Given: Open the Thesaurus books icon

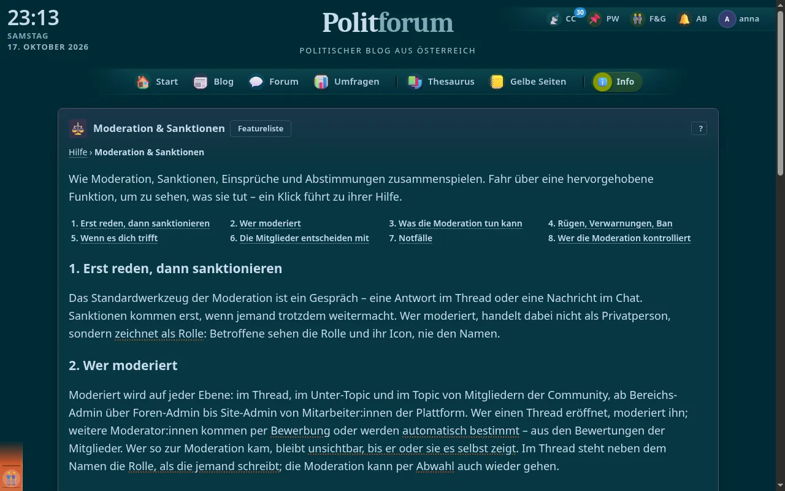Looking at the screenshot, I should point(415,82).
